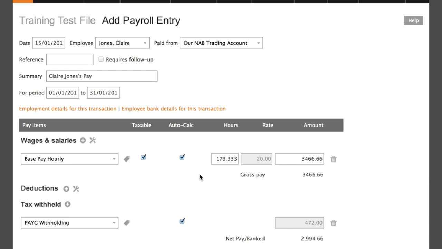Add a new Wages & salaries item

coord(83,140)
